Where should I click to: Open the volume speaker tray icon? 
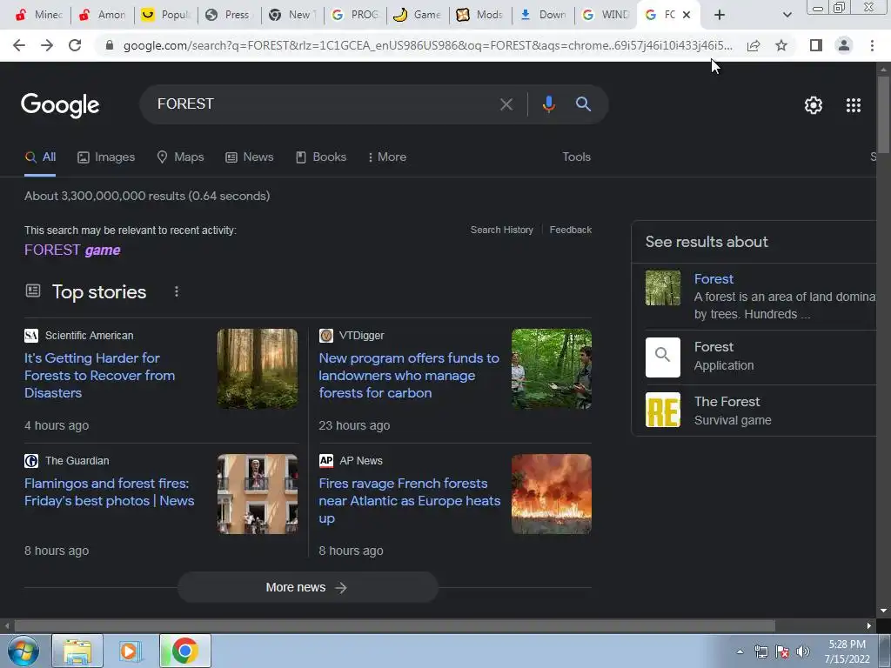tap(802, 651)
